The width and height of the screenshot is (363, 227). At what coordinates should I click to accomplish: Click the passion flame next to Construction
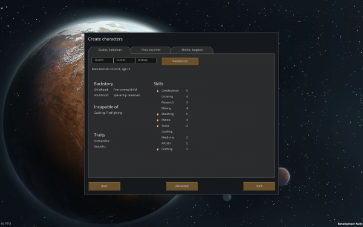[x=158, y=91]
